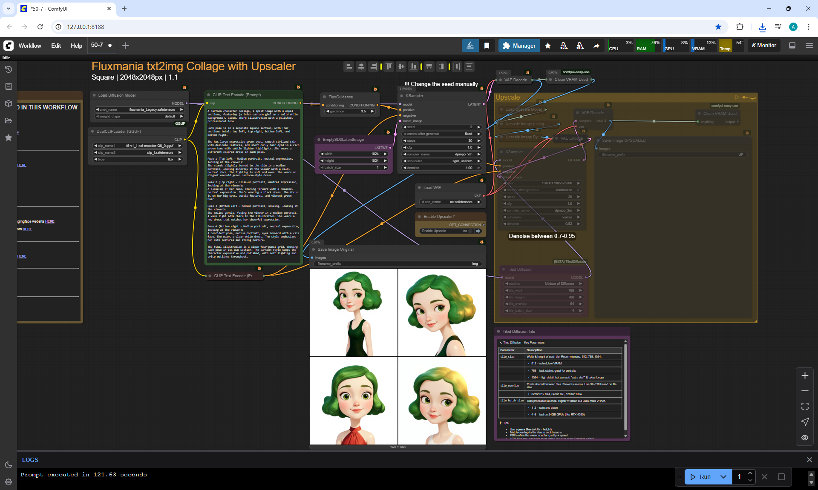This screenshot has width=818, height=490.
Task: Click the bookmark icon in the top toolbar
Action: [487, 46]
